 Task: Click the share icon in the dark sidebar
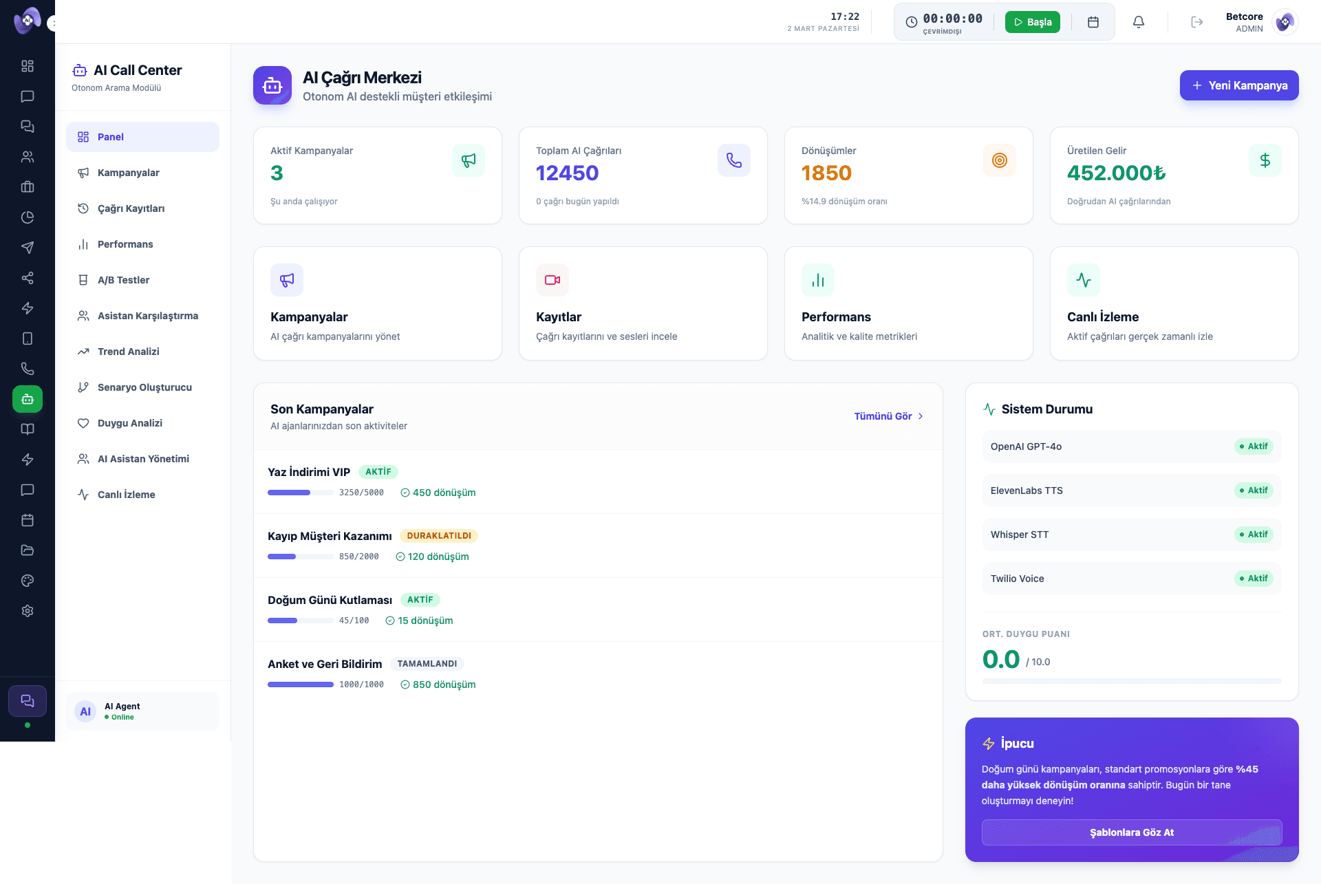pyautogui.click(x=28, y=278)
